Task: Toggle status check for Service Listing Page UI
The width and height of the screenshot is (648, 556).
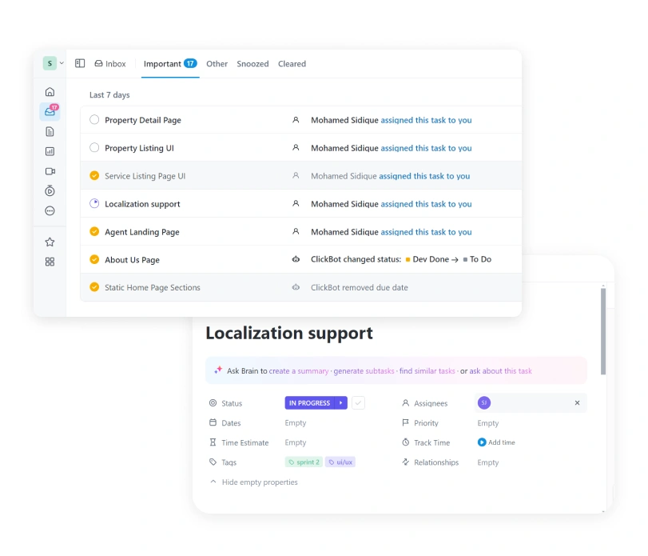Action: pos(94,175)
